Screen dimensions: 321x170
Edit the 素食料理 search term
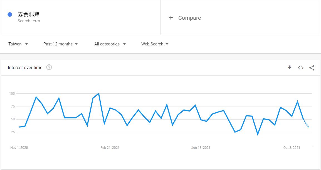[x=29, y=14]
